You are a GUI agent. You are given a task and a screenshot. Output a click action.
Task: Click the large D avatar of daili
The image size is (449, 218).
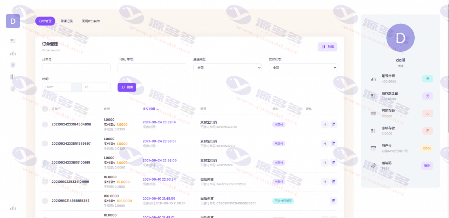(401, 38)
